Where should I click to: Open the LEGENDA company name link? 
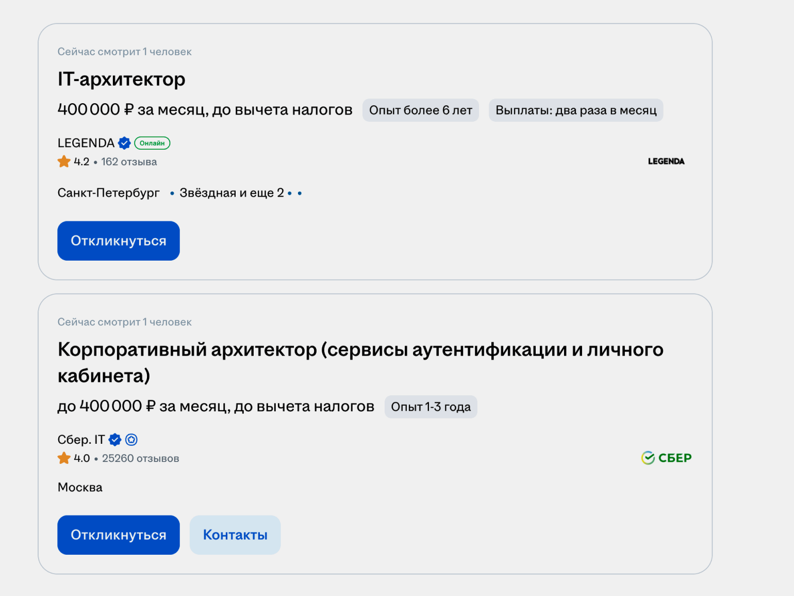tap(86, 143)
